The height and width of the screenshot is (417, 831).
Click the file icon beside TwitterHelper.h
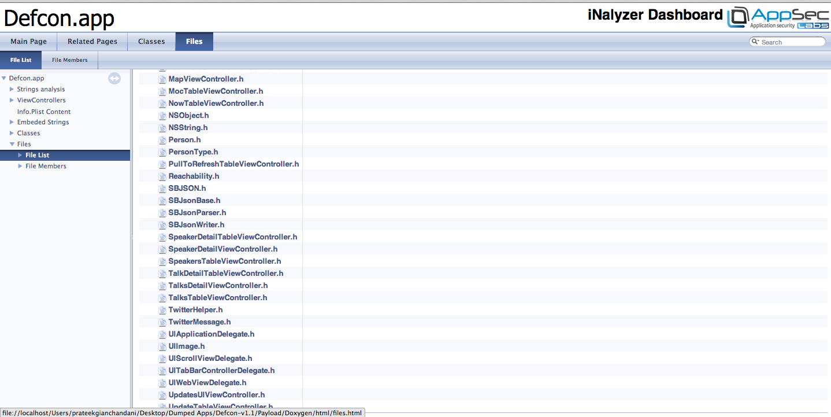coord(162,310)
